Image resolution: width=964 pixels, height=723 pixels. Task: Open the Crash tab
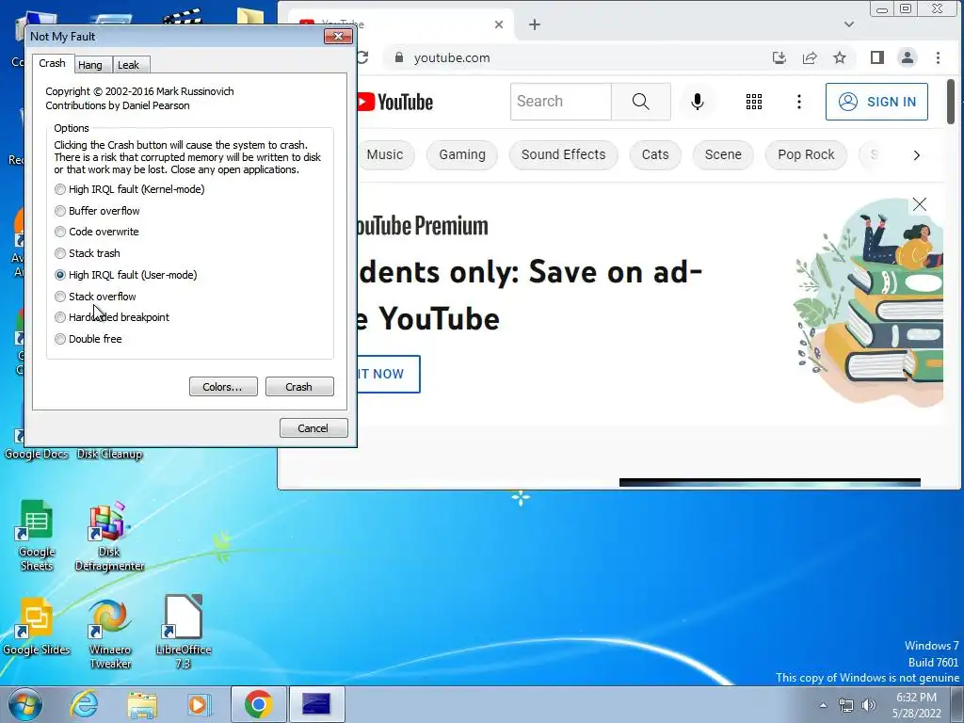coord(53,63)
